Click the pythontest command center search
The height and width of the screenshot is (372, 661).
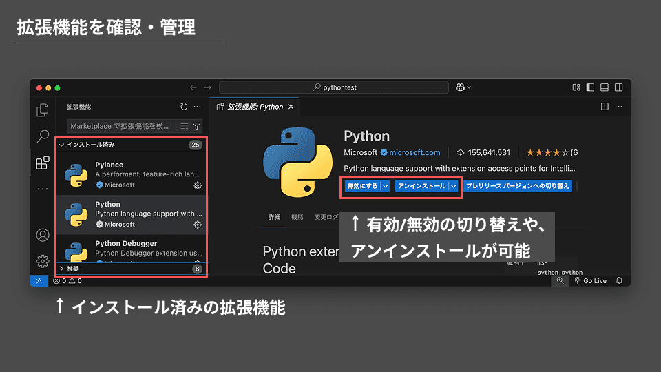pos(334,87)
